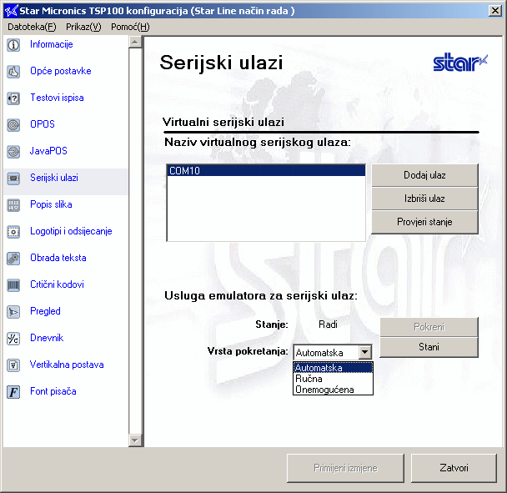507x493 pixels.
Task: Open the Vertikalna postava link
Action: coord(67,365)
